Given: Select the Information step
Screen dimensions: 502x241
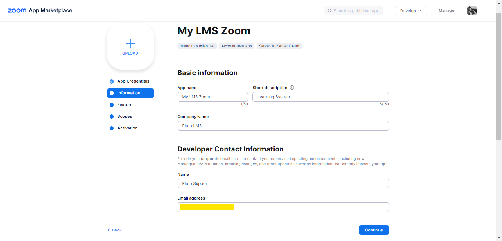Looking at the screenshot, I should [x=130, y=93].
